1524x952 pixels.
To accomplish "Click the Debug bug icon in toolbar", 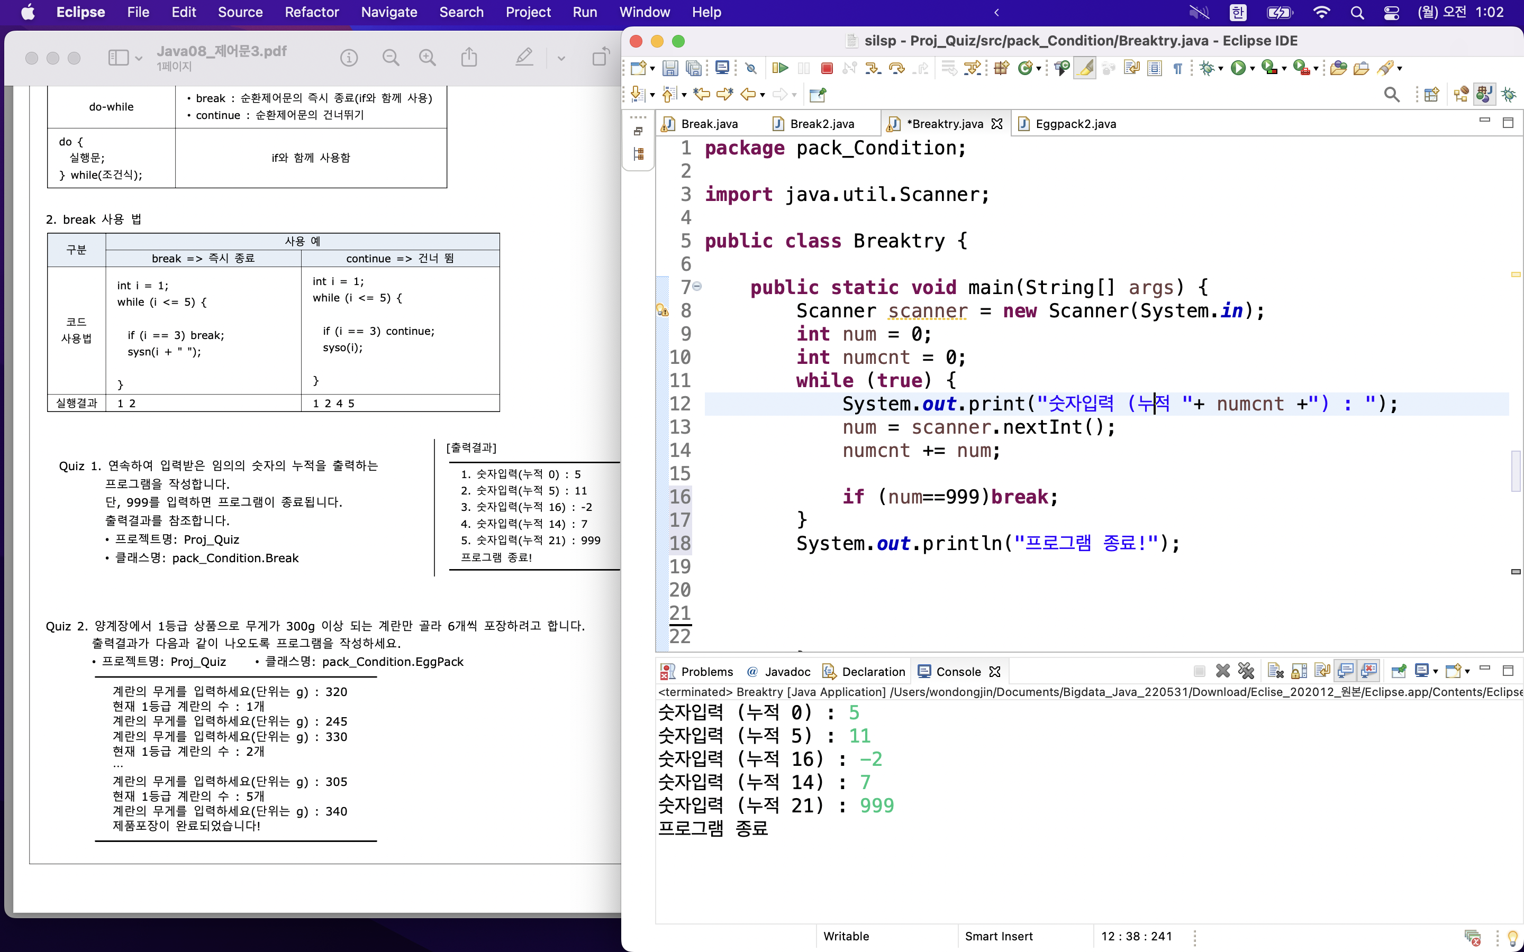I will click(x=1206, y=68).
